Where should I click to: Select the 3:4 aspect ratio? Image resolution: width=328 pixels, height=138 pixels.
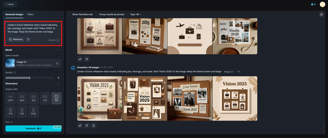tap(11, 112)
